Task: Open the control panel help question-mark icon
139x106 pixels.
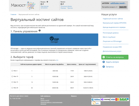Action: [x=40, y=30]
